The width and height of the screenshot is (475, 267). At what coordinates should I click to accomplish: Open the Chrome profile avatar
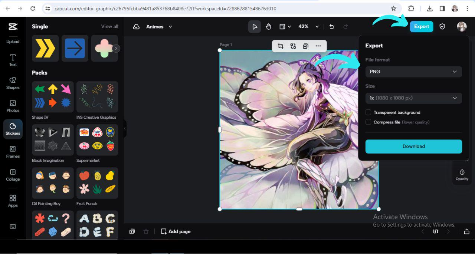(455, 9)
